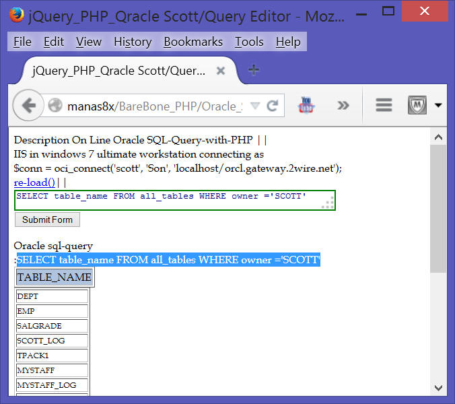Screen dimensions: 455x404
Task: Click the Submit Form button
Action: [47, 220]
